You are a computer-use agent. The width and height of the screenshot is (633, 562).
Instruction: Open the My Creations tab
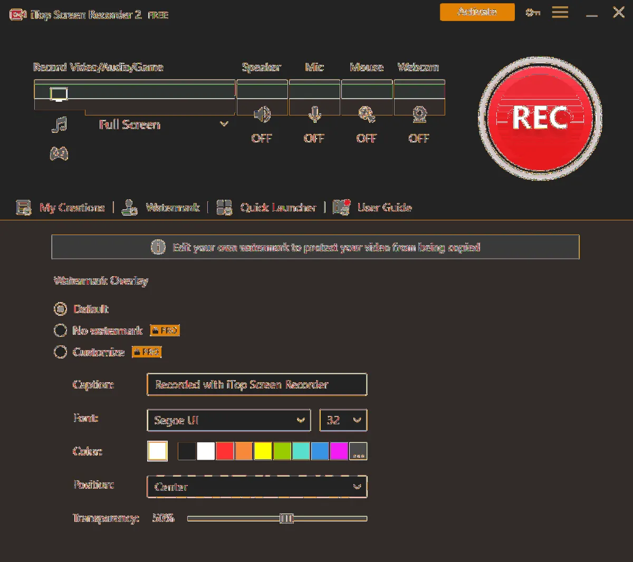[72, 208]
